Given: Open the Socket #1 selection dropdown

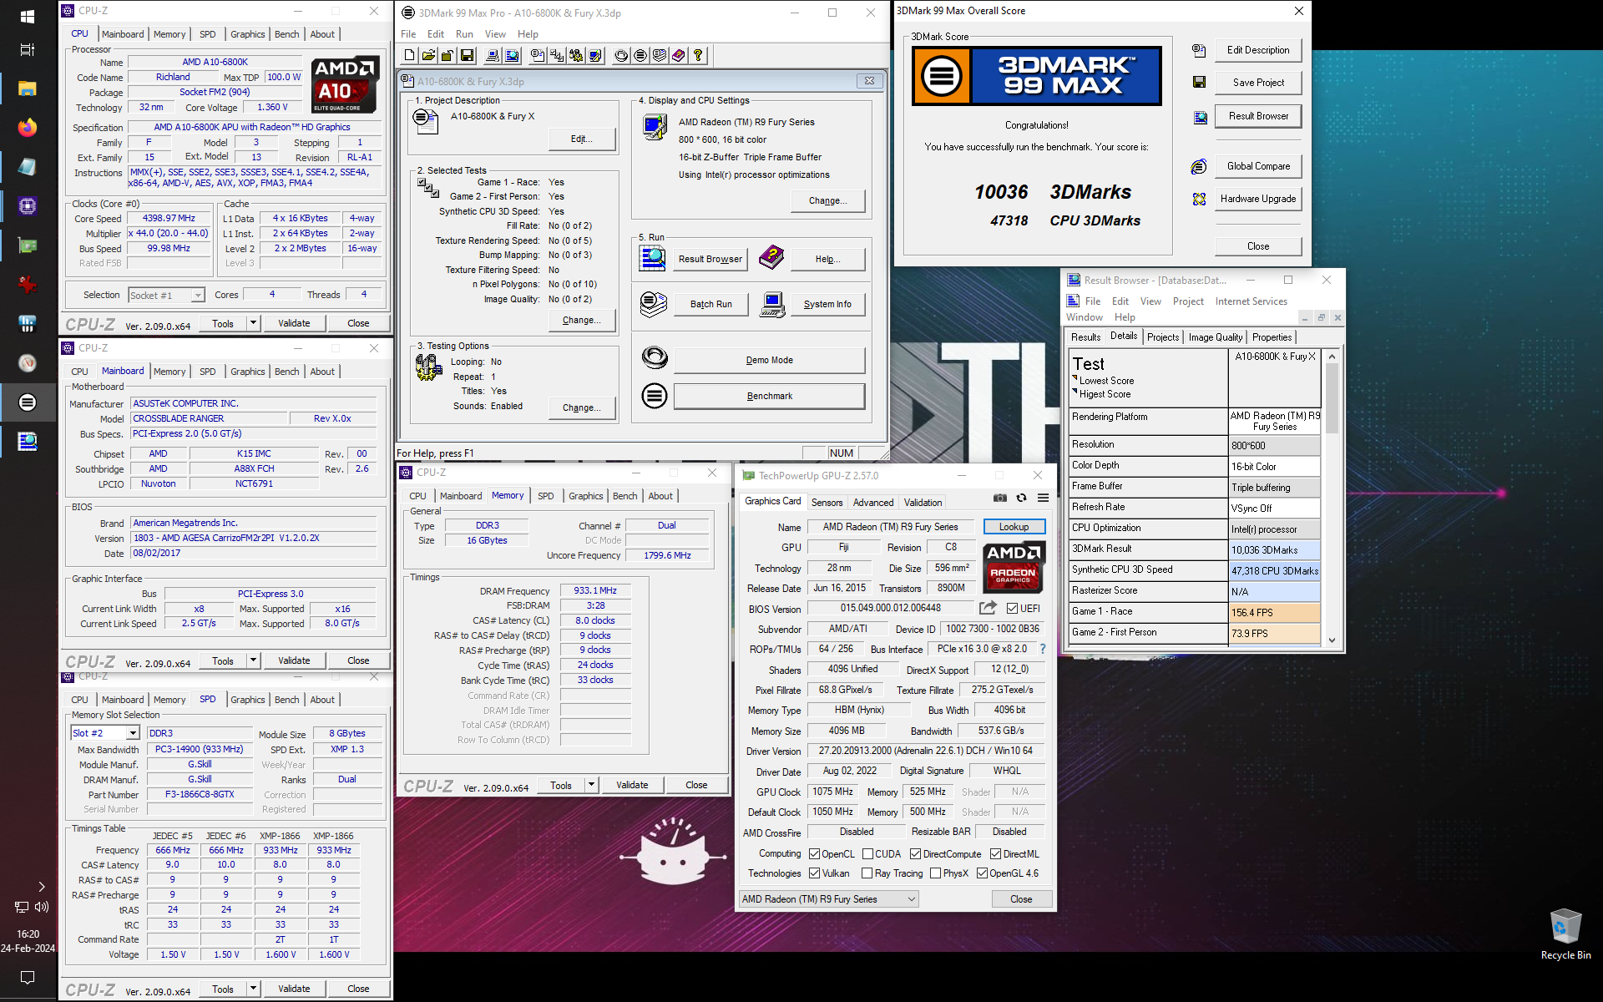Looking at the screenshot, I should coord(166,295).
